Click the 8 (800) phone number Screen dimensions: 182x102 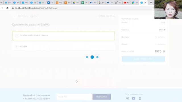coord(106,16)
